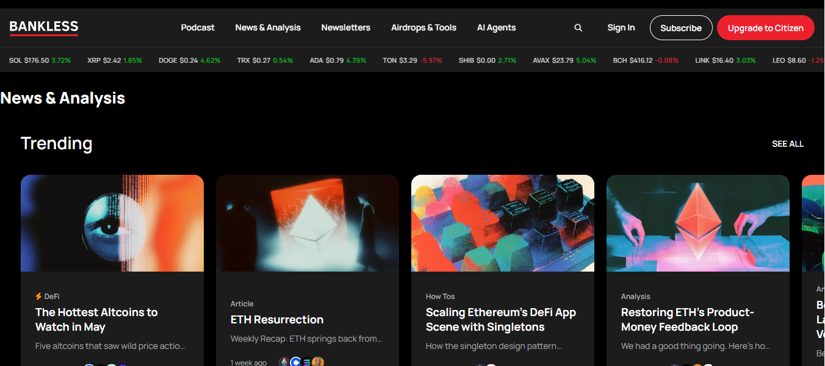
Task: Click the Sign In link
Action: click(621, 27)
